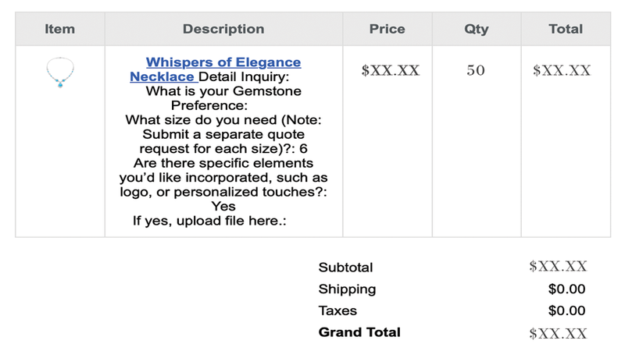Click the Grand Total $XX.XX amount
Viewport: 625px width, 351px height.
point(558,333)
